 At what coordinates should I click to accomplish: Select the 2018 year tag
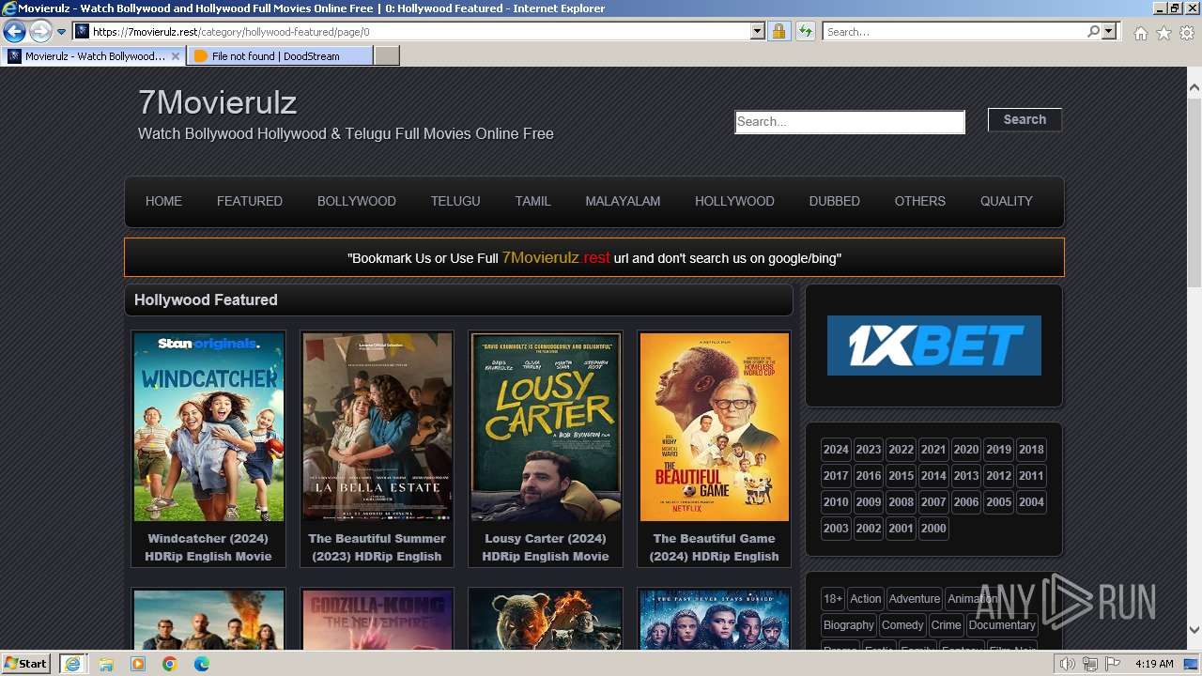pos(1031,450)
